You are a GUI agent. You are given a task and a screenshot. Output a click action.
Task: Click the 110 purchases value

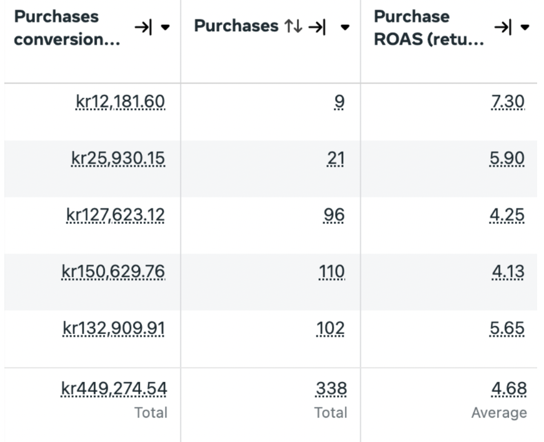(x=331, y=272)
